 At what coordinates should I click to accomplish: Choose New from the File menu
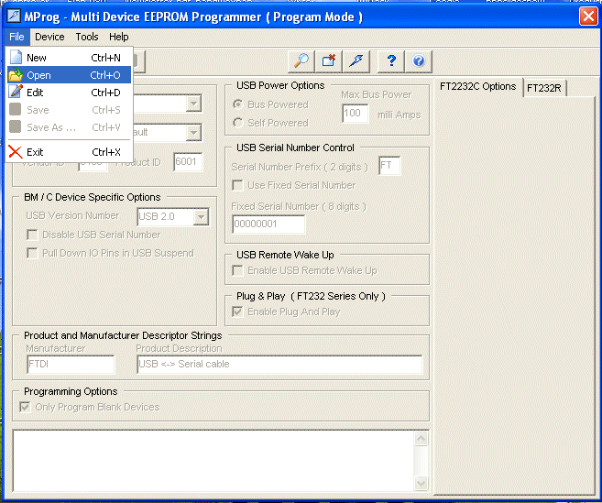69,58
